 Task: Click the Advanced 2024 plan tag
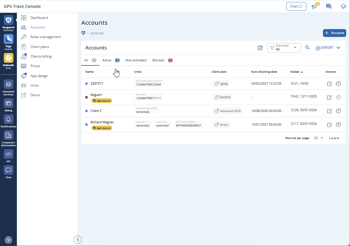[x=227, y=111]
